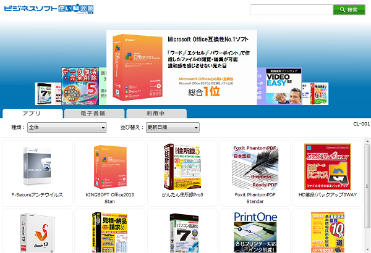Open the 種類 dropdown showing 全体
The height and width of the screenshot is (253, 371).
pos(67,127)
